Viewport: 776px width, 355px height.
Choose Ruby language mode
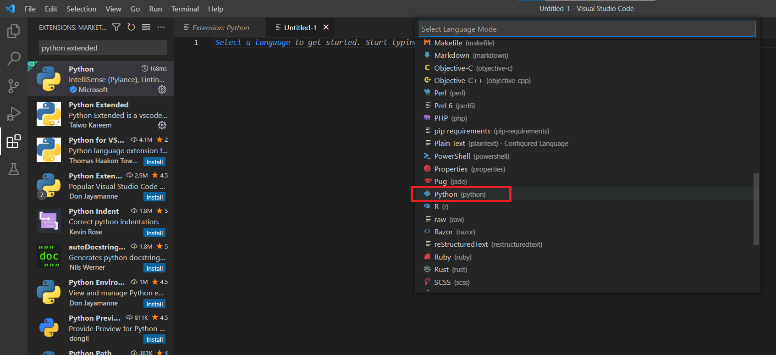[x=587, y=257]
